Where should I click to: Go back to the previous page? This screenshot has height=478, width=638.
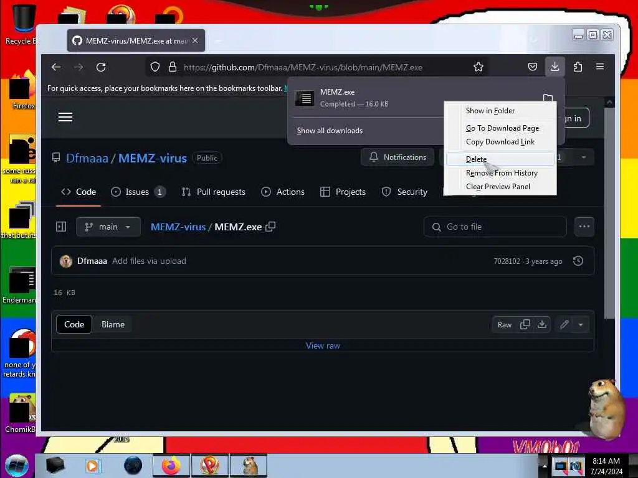[56, 67]
